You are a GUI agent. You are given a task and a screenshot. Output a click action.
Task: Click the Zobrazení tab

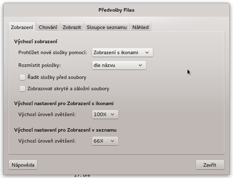[x=22, y=27]
